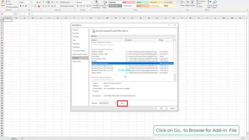Select the Analysis ToolPak - VBA row
The width and height of the screenshot is (249, 140).
[133, 54]
